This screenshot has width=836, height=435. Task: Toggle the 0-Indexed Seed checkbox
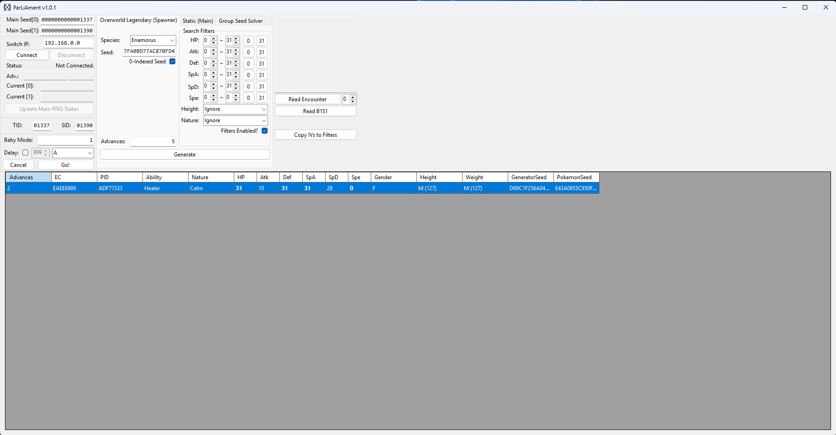(172, 62)
